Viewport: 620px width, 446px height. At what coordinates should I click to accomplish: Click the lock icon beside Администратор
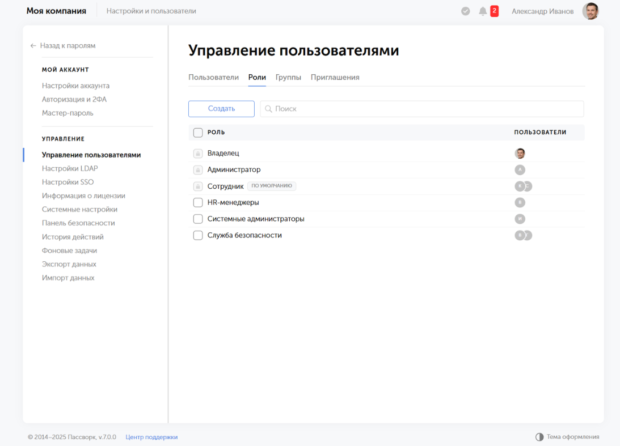pyautogui.click(x=198, y=170)
